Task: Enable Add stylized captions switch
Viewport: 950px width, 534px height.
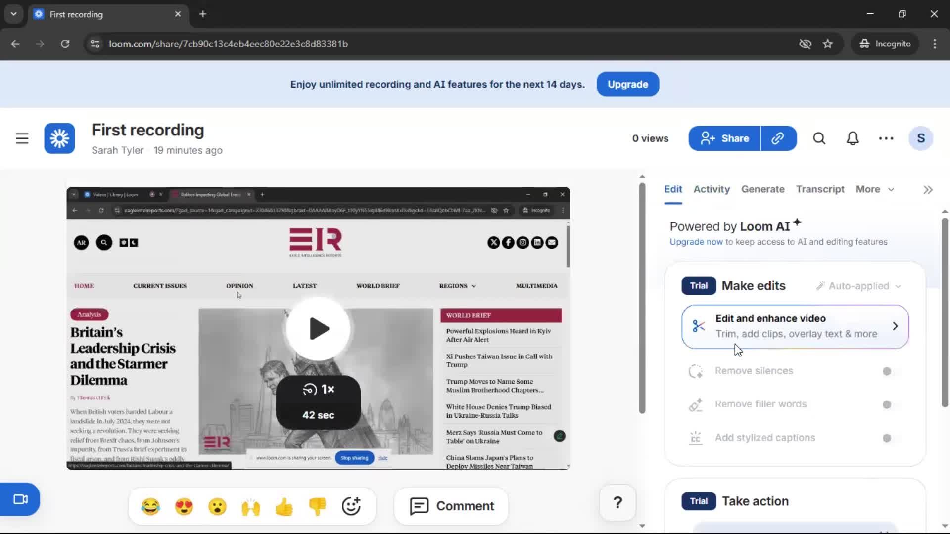Action: click(891, 438)
